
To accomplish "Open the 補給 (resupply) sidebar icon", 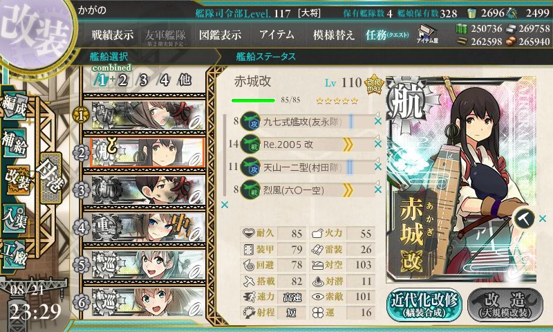I will 15,143.
